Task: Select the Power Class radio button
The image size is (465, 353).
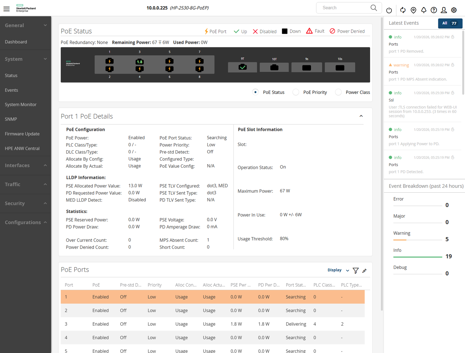Action: (x=338, y=92)
